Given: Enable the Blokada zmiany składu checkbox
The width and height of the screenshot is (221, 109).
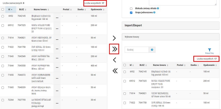Looking at the screenshot, I should (x=131, y=9).
